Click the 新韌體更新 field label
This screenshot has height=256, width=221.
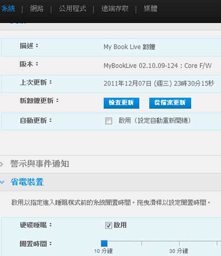pyautogui.click(x=39, y=101)
